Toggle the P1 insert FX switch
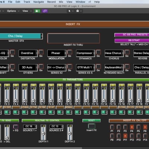Screen dimensions: 149x149 (112, 127)
